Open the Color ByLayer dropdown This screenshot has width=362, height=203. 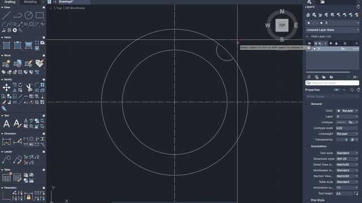coord(347,111)
